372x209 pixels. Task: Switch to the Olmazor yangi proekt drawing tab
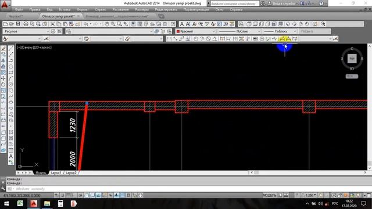(x=58, y=16)
